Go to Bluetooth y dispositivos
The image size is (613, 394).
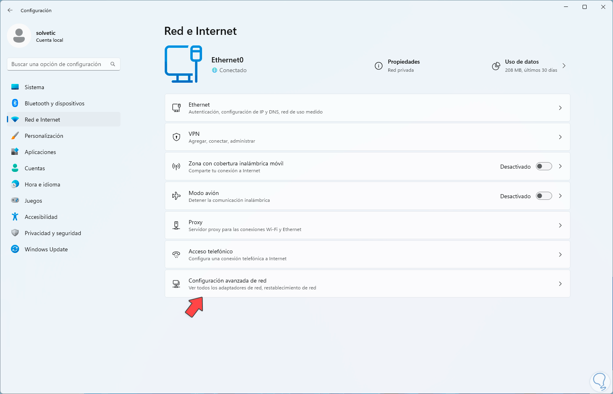pyautogui.click(x=64, y=103)
